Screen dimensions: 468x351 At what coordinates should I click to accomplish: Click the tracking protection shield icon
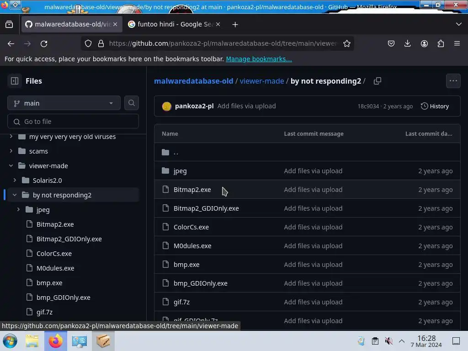(88, 43)
